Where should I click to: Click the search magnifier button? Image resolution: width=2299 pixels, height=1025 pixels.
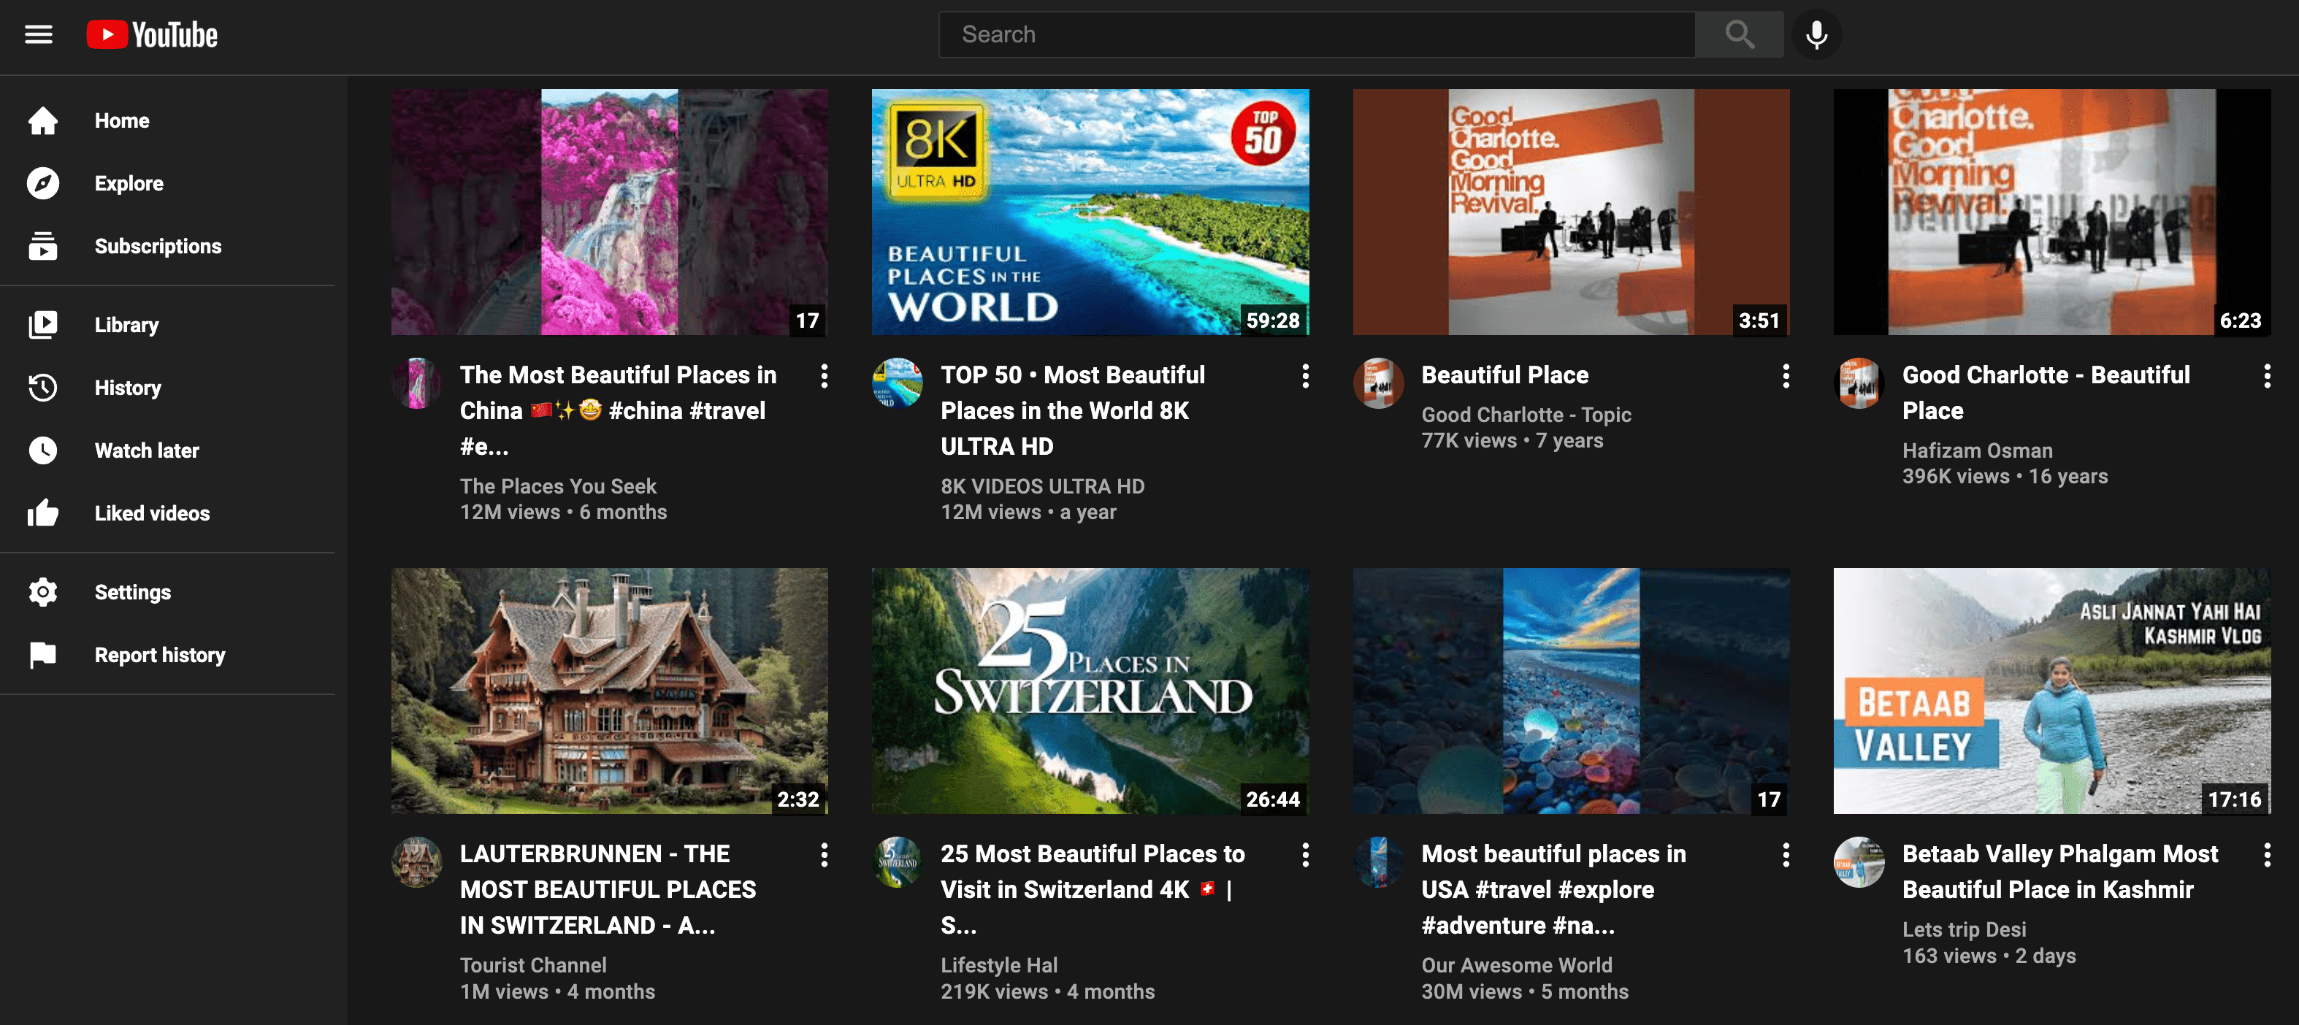tap(1739, 35)
